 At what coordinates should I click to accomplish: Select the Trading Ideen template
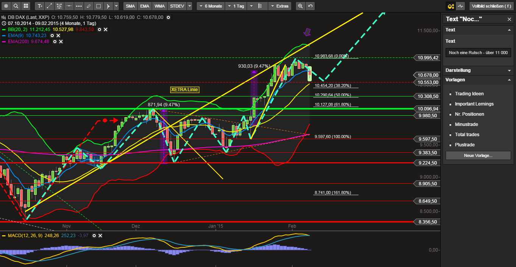tap(469, 94)
